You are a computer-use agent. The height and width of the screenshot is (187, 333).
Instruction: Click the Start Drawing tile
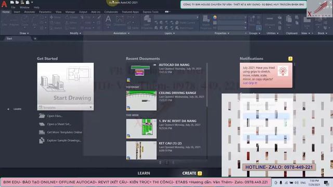tap(66, 83)
